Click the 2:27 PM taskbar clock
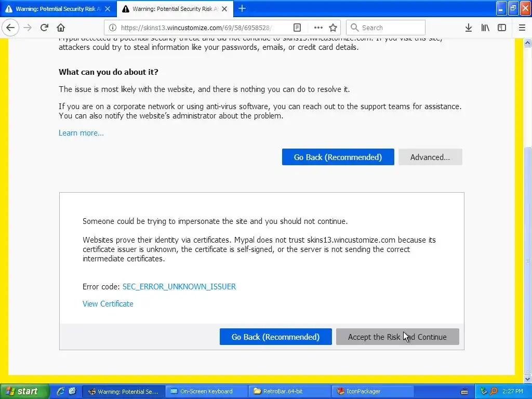532x399 pixels. (x=513, y=392)
